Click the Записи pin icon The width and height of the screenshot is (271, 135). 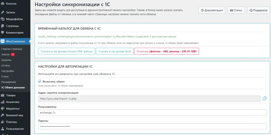2,12
